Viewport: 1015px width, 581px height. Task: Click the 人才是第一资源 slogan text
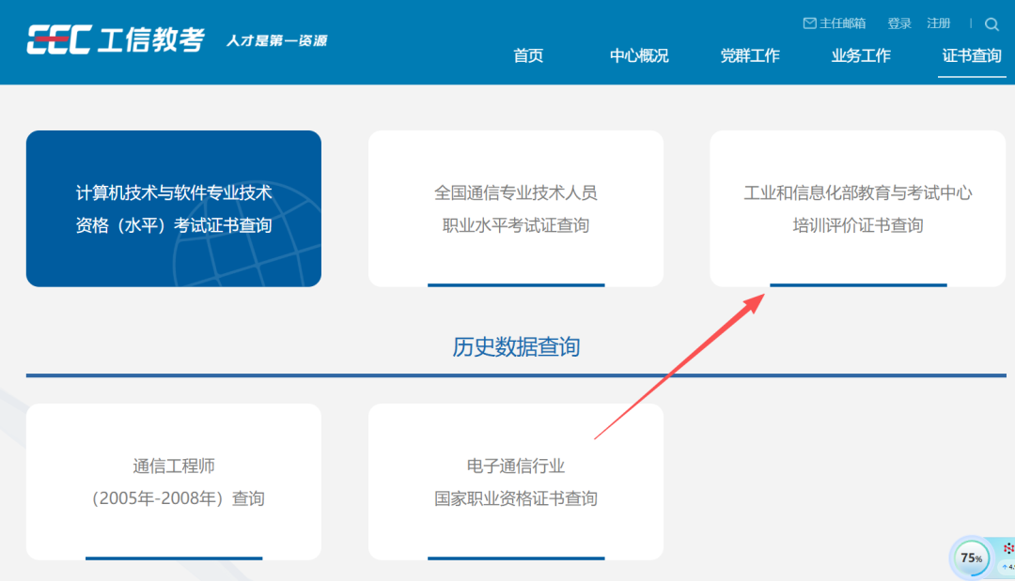[276, 40]
